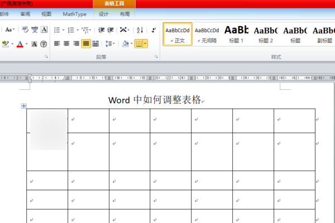The width and height of the screenshot is (335, 223).
Task: Click the Enclose Characters icon
Action: (x=44, y=44)
